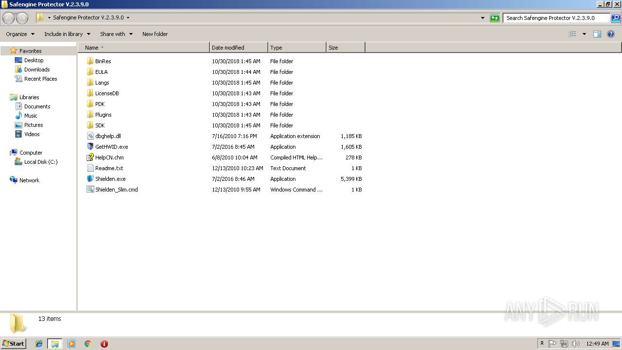Show the preview pane
Screen dimensions: 622x350
(x=597, y=34)
